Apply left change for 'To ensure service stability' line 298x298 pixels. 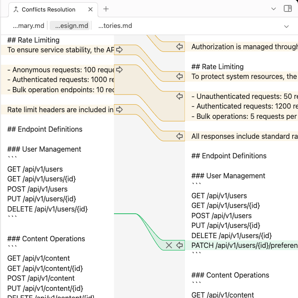click(x=119, y=50)
